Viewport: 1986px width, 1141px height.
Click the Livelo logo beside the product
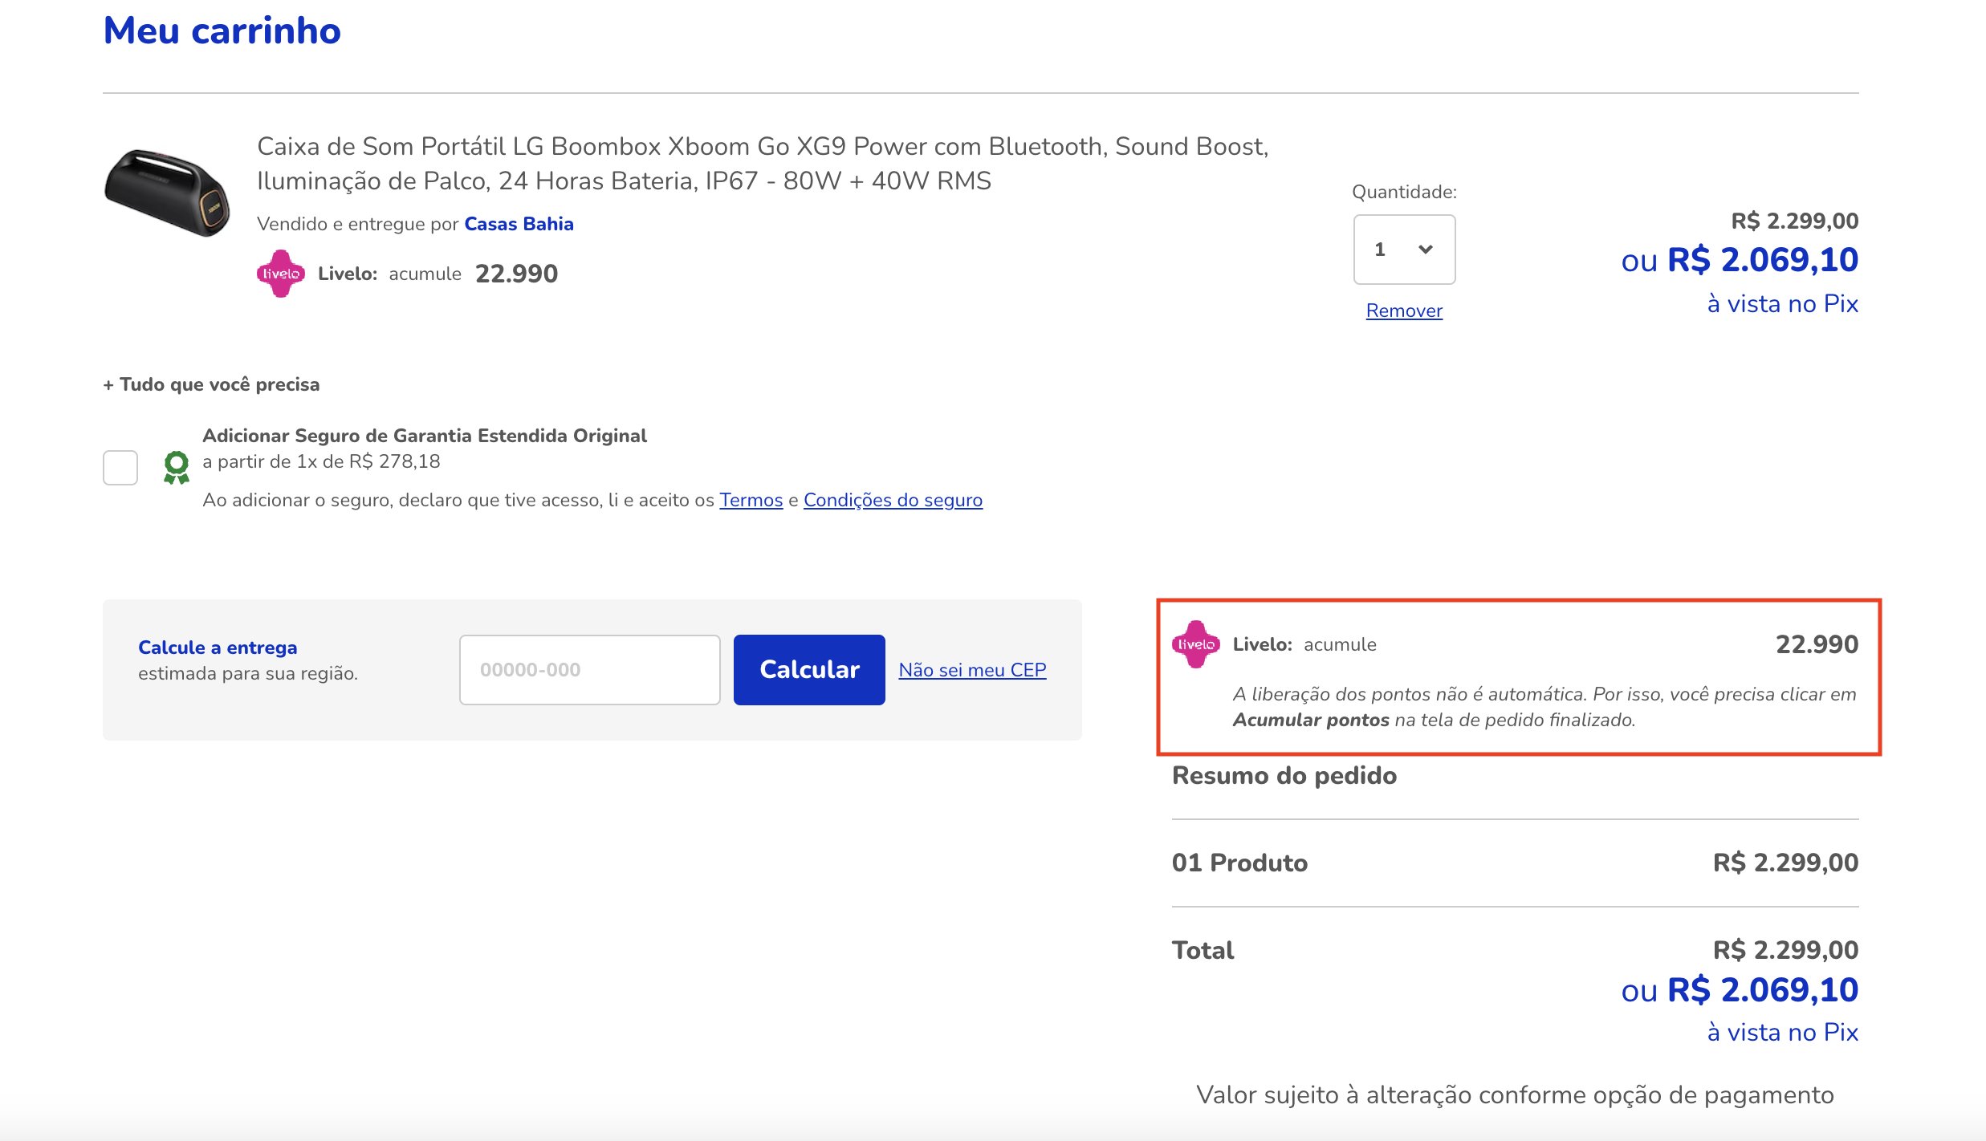(280, 274)
